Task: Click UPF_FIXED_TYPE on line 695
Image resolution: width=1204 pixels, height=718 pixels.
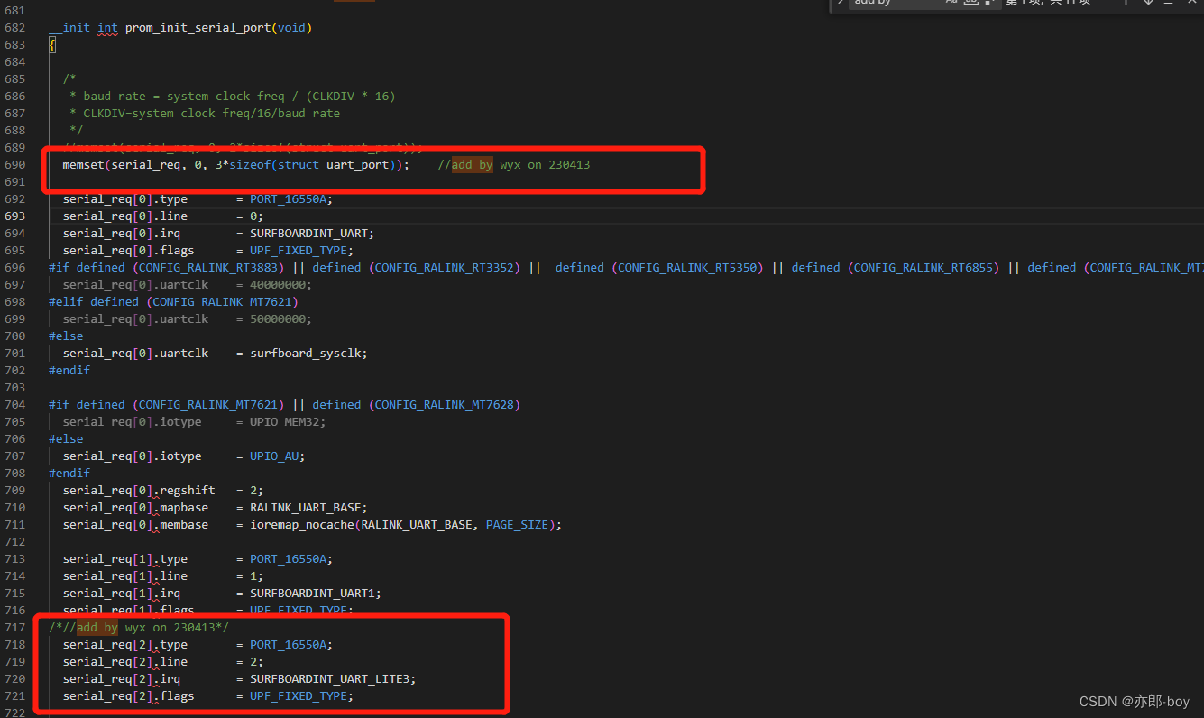Action: tap(299, 251)
